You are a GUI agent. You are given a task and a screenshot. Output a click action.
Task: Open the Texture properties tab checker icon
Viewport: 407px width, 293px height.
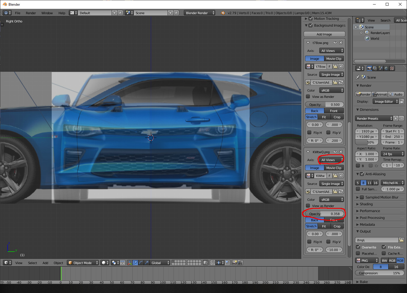click(392, 68)
